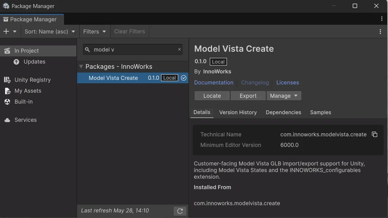Screen dimensions: 388x218
Task: Click the com.innoworks.modelvista.create technical name value
Action: (323, 134)
